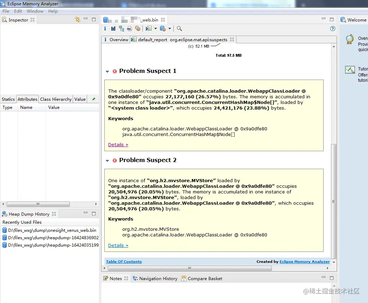
Task: Minimize the web.bin editor area
Action: [324, 19]
